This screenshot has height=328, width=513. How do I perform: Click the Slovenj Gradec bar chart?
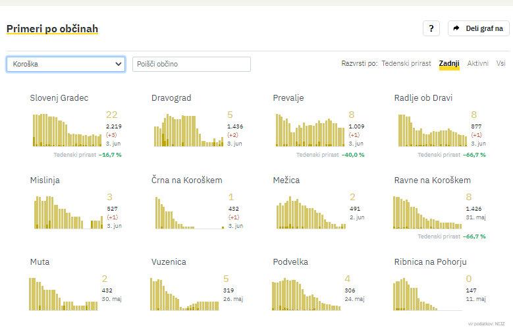tap(67, 130)
